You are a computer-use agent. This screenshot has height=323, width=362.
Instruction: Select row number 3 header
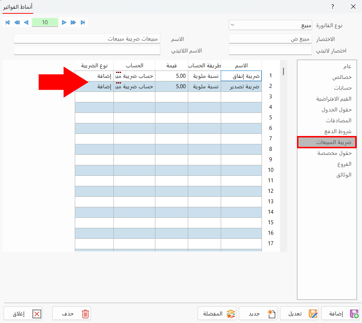tap(271, 97)
